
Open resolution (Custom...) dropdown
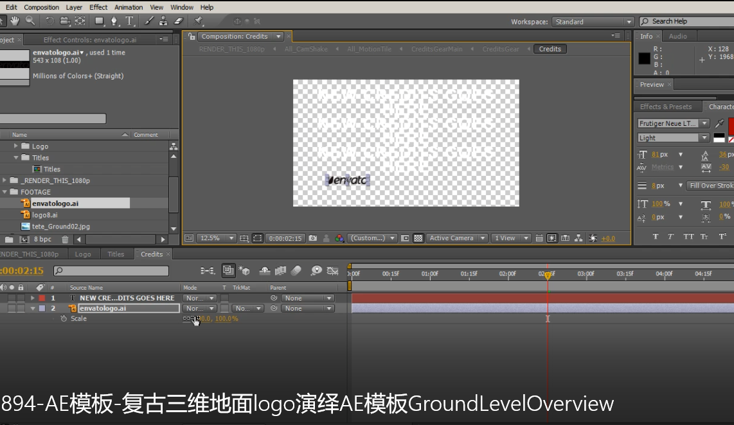(373, 238)
